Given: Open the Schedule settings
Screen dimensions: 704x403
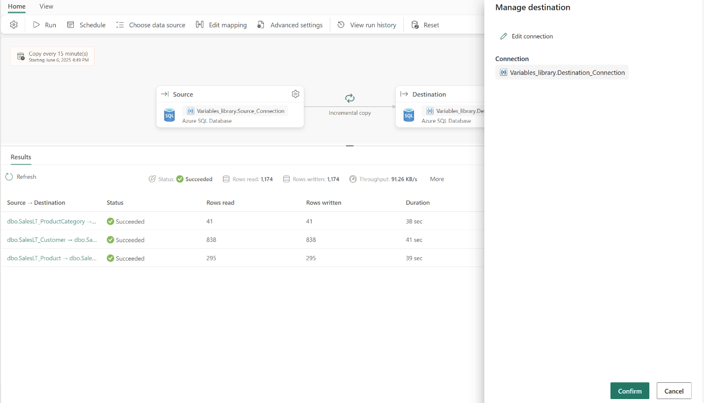Looking at the screenshot, I should click(86, 25).
